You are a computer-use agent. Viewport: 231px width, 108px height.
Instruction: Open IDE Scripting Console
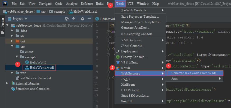coord(140,34)
